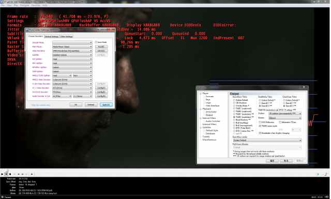Select System Default under DirectShow Video
Viewport: 331px width, 199px height.
[234, 100]
